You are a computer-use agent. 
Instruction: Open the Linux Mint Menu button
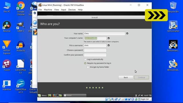pos(43,95)
